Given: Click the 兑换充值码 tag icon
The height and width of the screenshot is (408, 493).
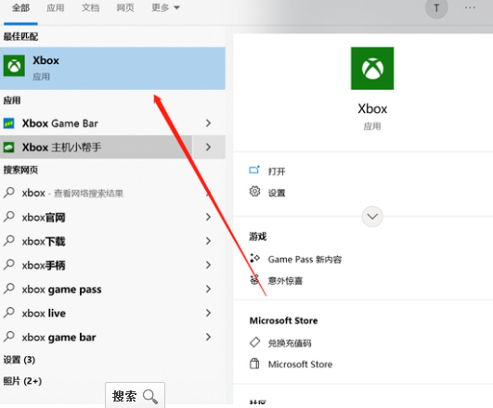Looking at the screenshot, I should point(254,342).
